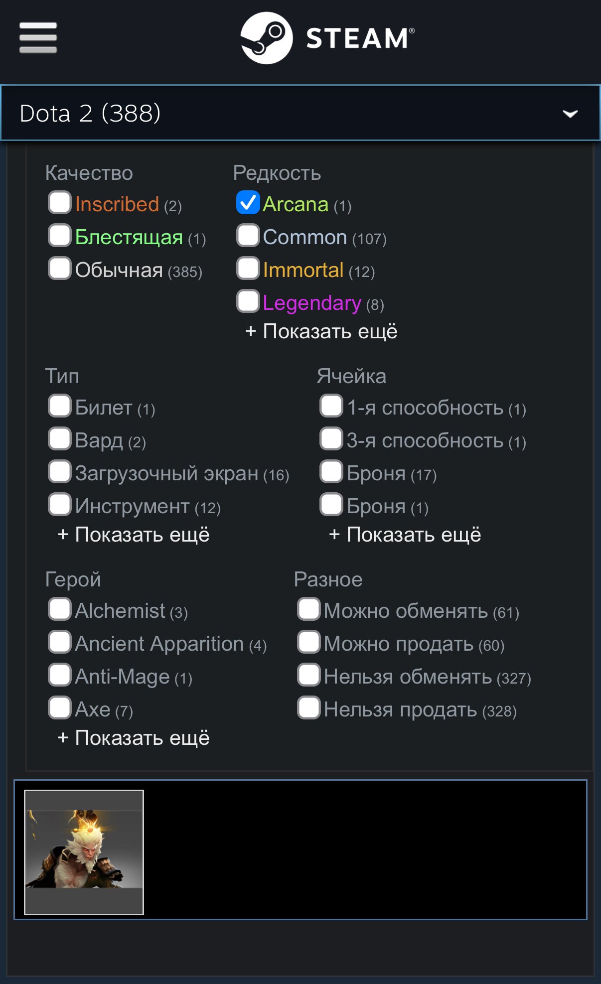The image size is (601, 984).
Task: Expand the Dota 2 (388) dropdown arrow
Action: tap(570, 114)
